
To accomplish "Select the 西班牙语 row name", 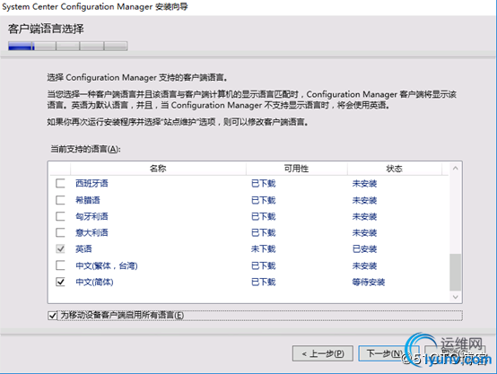I will (x=92, y=183).
